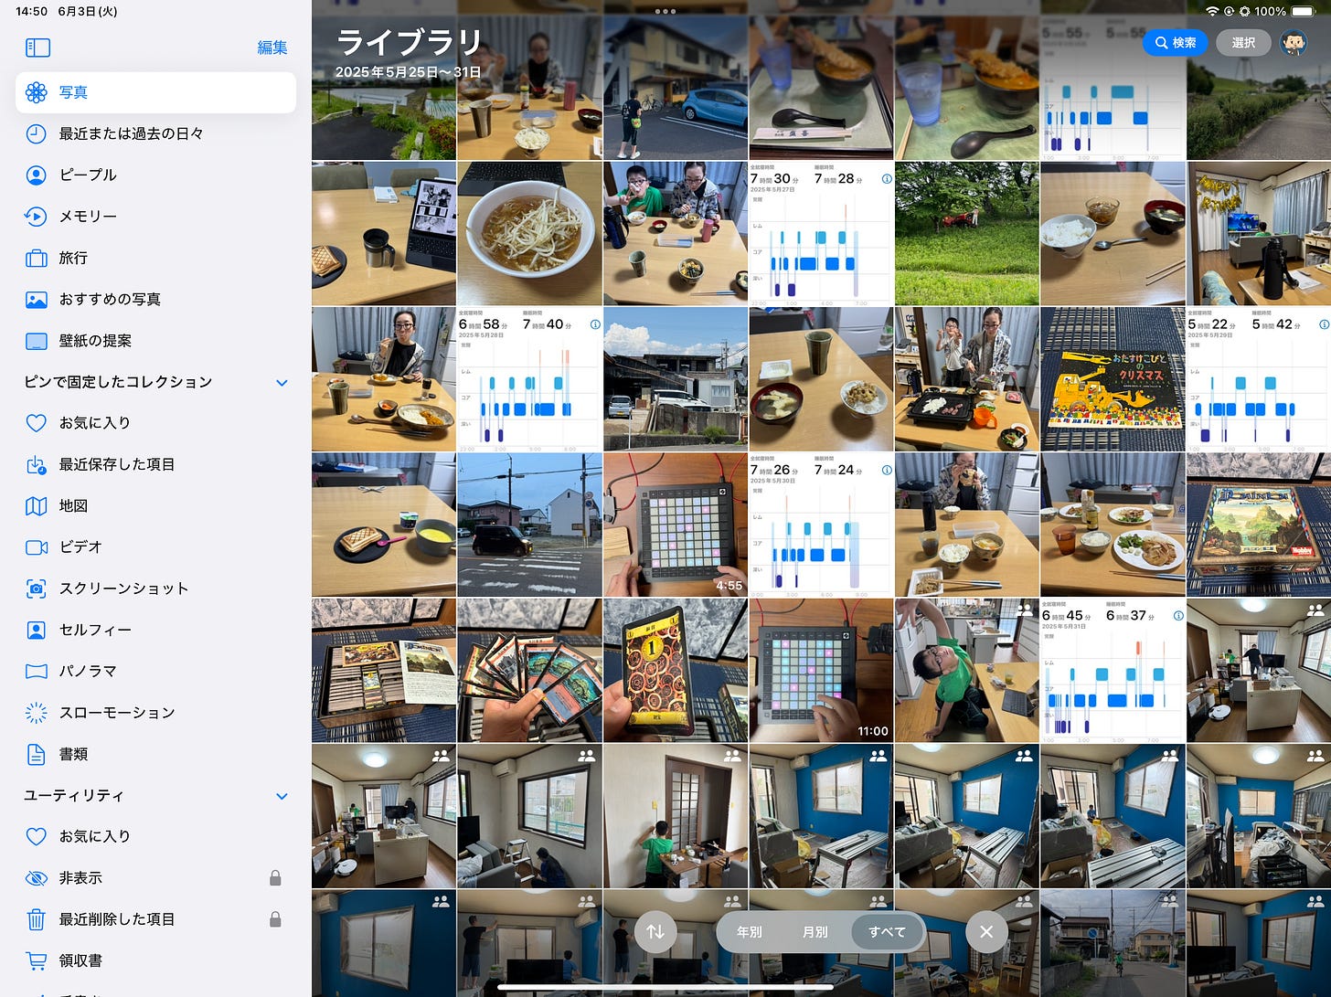
Task: Open メモリー icon in sidebar
Action: coord(36,217)
